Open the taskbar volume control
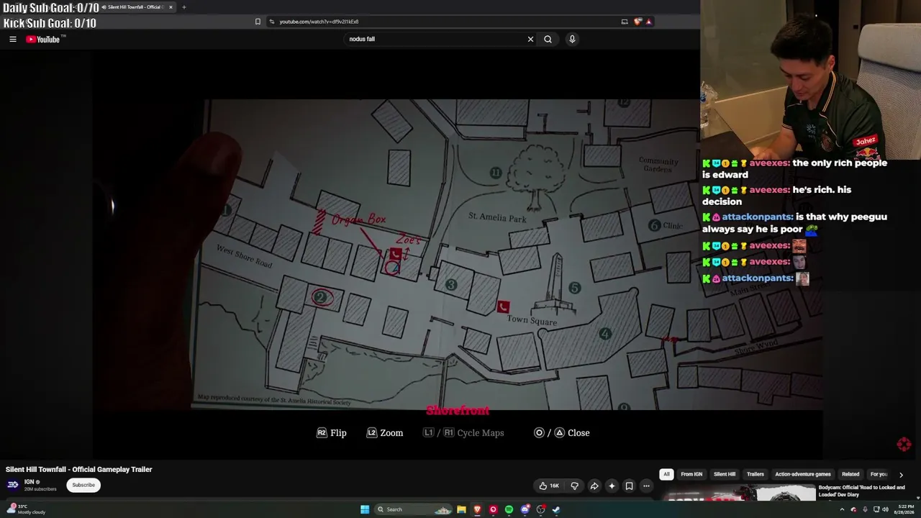Image resolution: width=921 pixels, height=518 pixels. point(886,509)
